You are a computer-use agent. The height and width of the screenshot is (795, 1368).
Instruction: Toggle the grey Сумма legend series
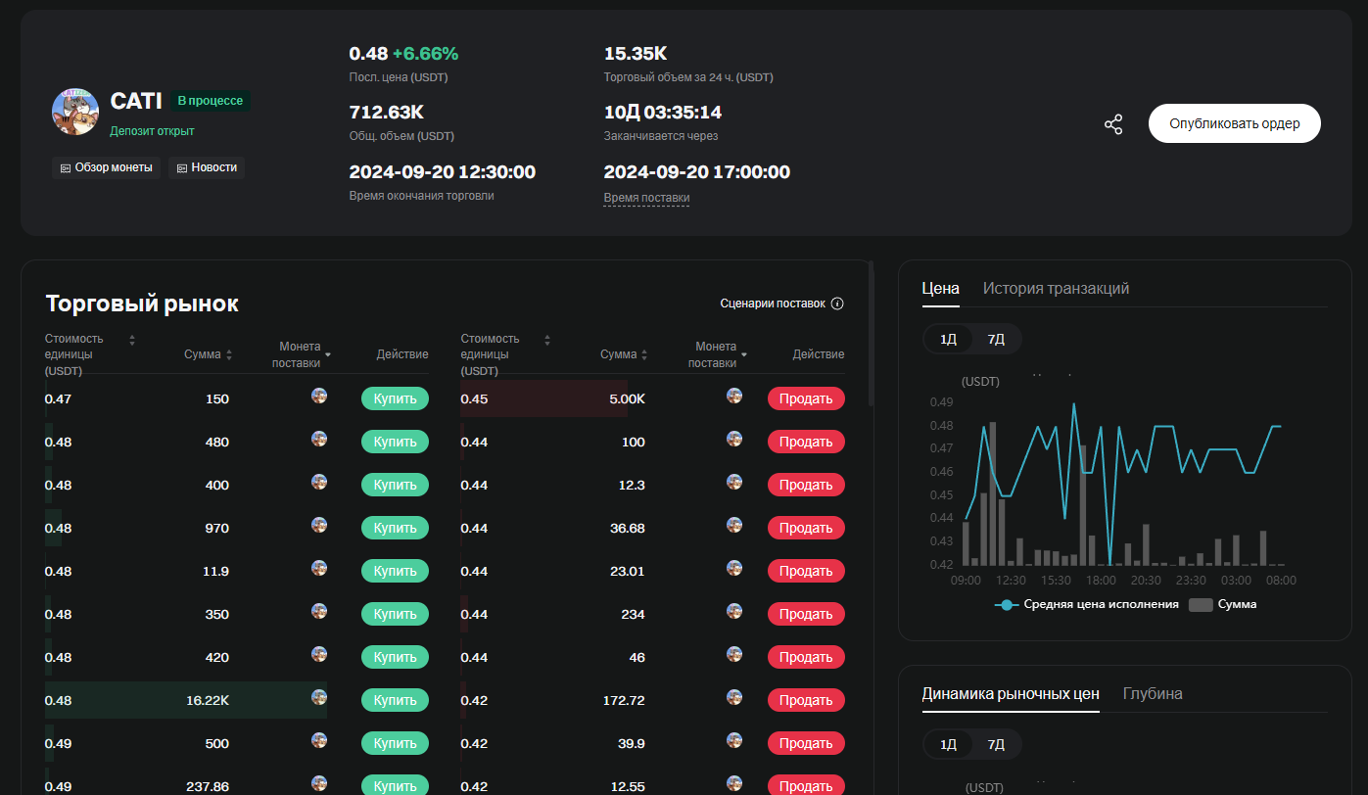click(x=1223, y=604)
